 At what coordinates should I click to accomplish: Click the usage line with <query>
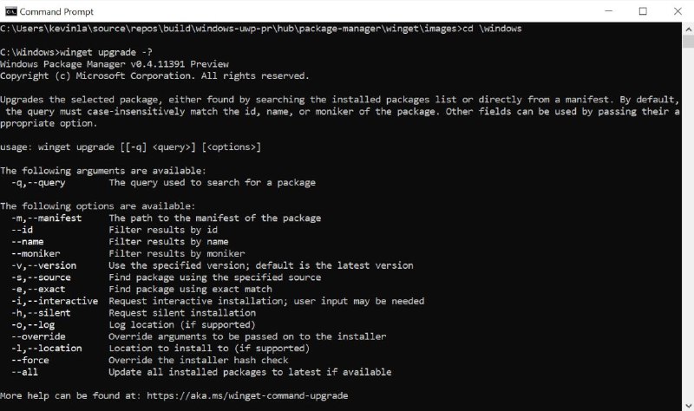click(131, 147)
